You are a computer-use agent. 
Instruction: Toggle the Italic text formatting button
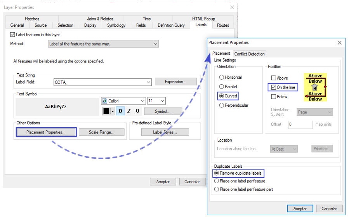129,111
